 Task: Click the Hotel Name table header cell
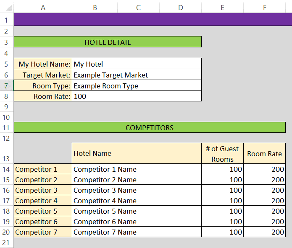137,154
